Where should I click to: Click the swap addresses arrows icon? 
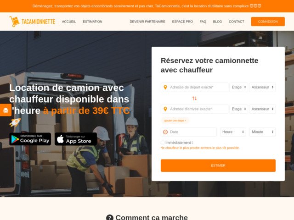click(194, 98)
